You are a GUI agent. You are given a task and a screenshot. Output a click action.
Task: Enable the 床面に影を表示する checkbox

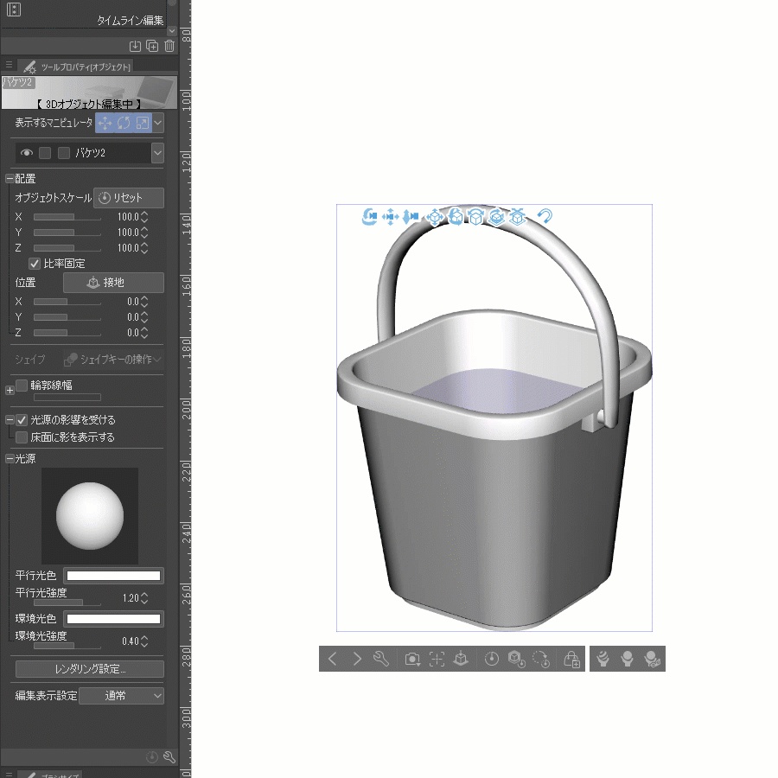21,437
